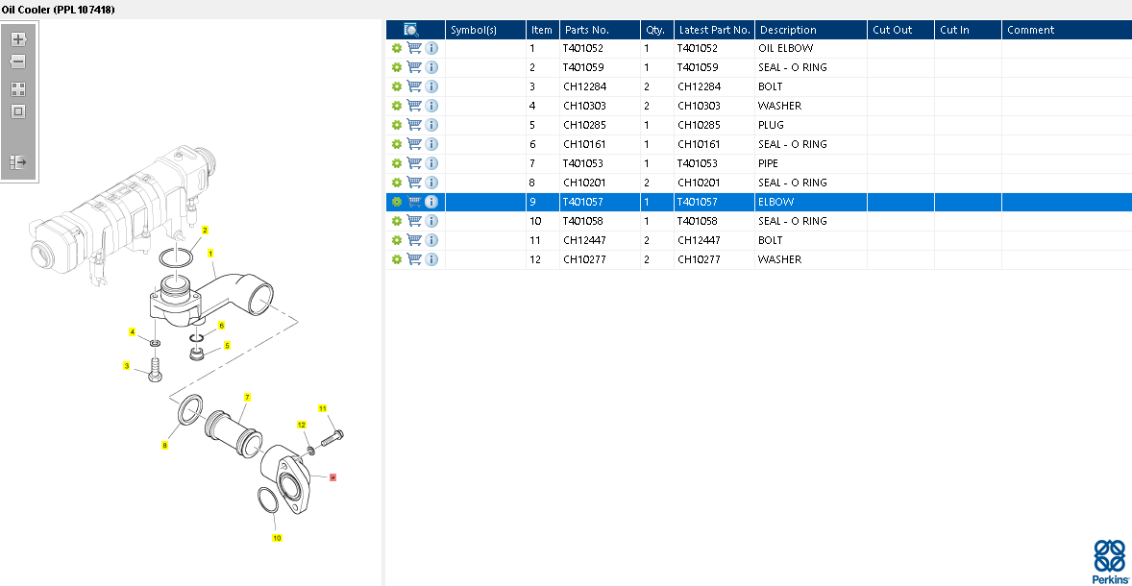This screenshot has height=586, width=1132.
Task: Add CH12284 BOLT to cart
Action: tap(414, 85)
